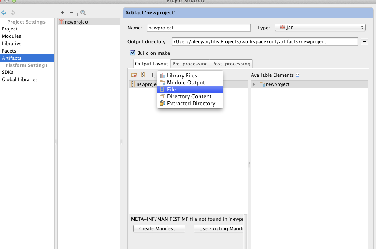This screenshot has height=249, width=376.
Task: Switch to the Post-processing tab
Action: click(231, 64)
